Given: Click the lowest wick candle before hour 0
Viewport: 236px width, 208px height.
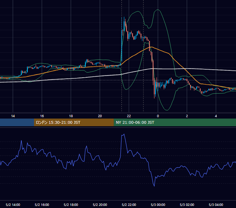Looking at the screenshot, I should [x=154, y=88].
